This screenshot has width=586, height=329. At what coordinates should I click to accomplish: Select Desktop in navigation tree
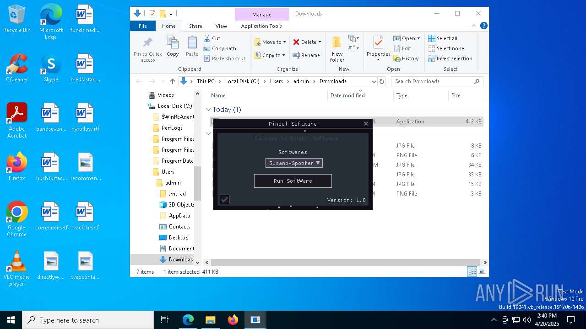tap(174, 238)
